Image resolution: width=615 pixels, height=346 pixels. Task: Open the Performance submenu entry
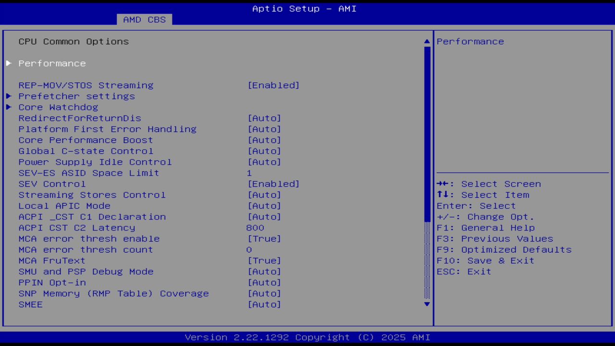[52, 63]
